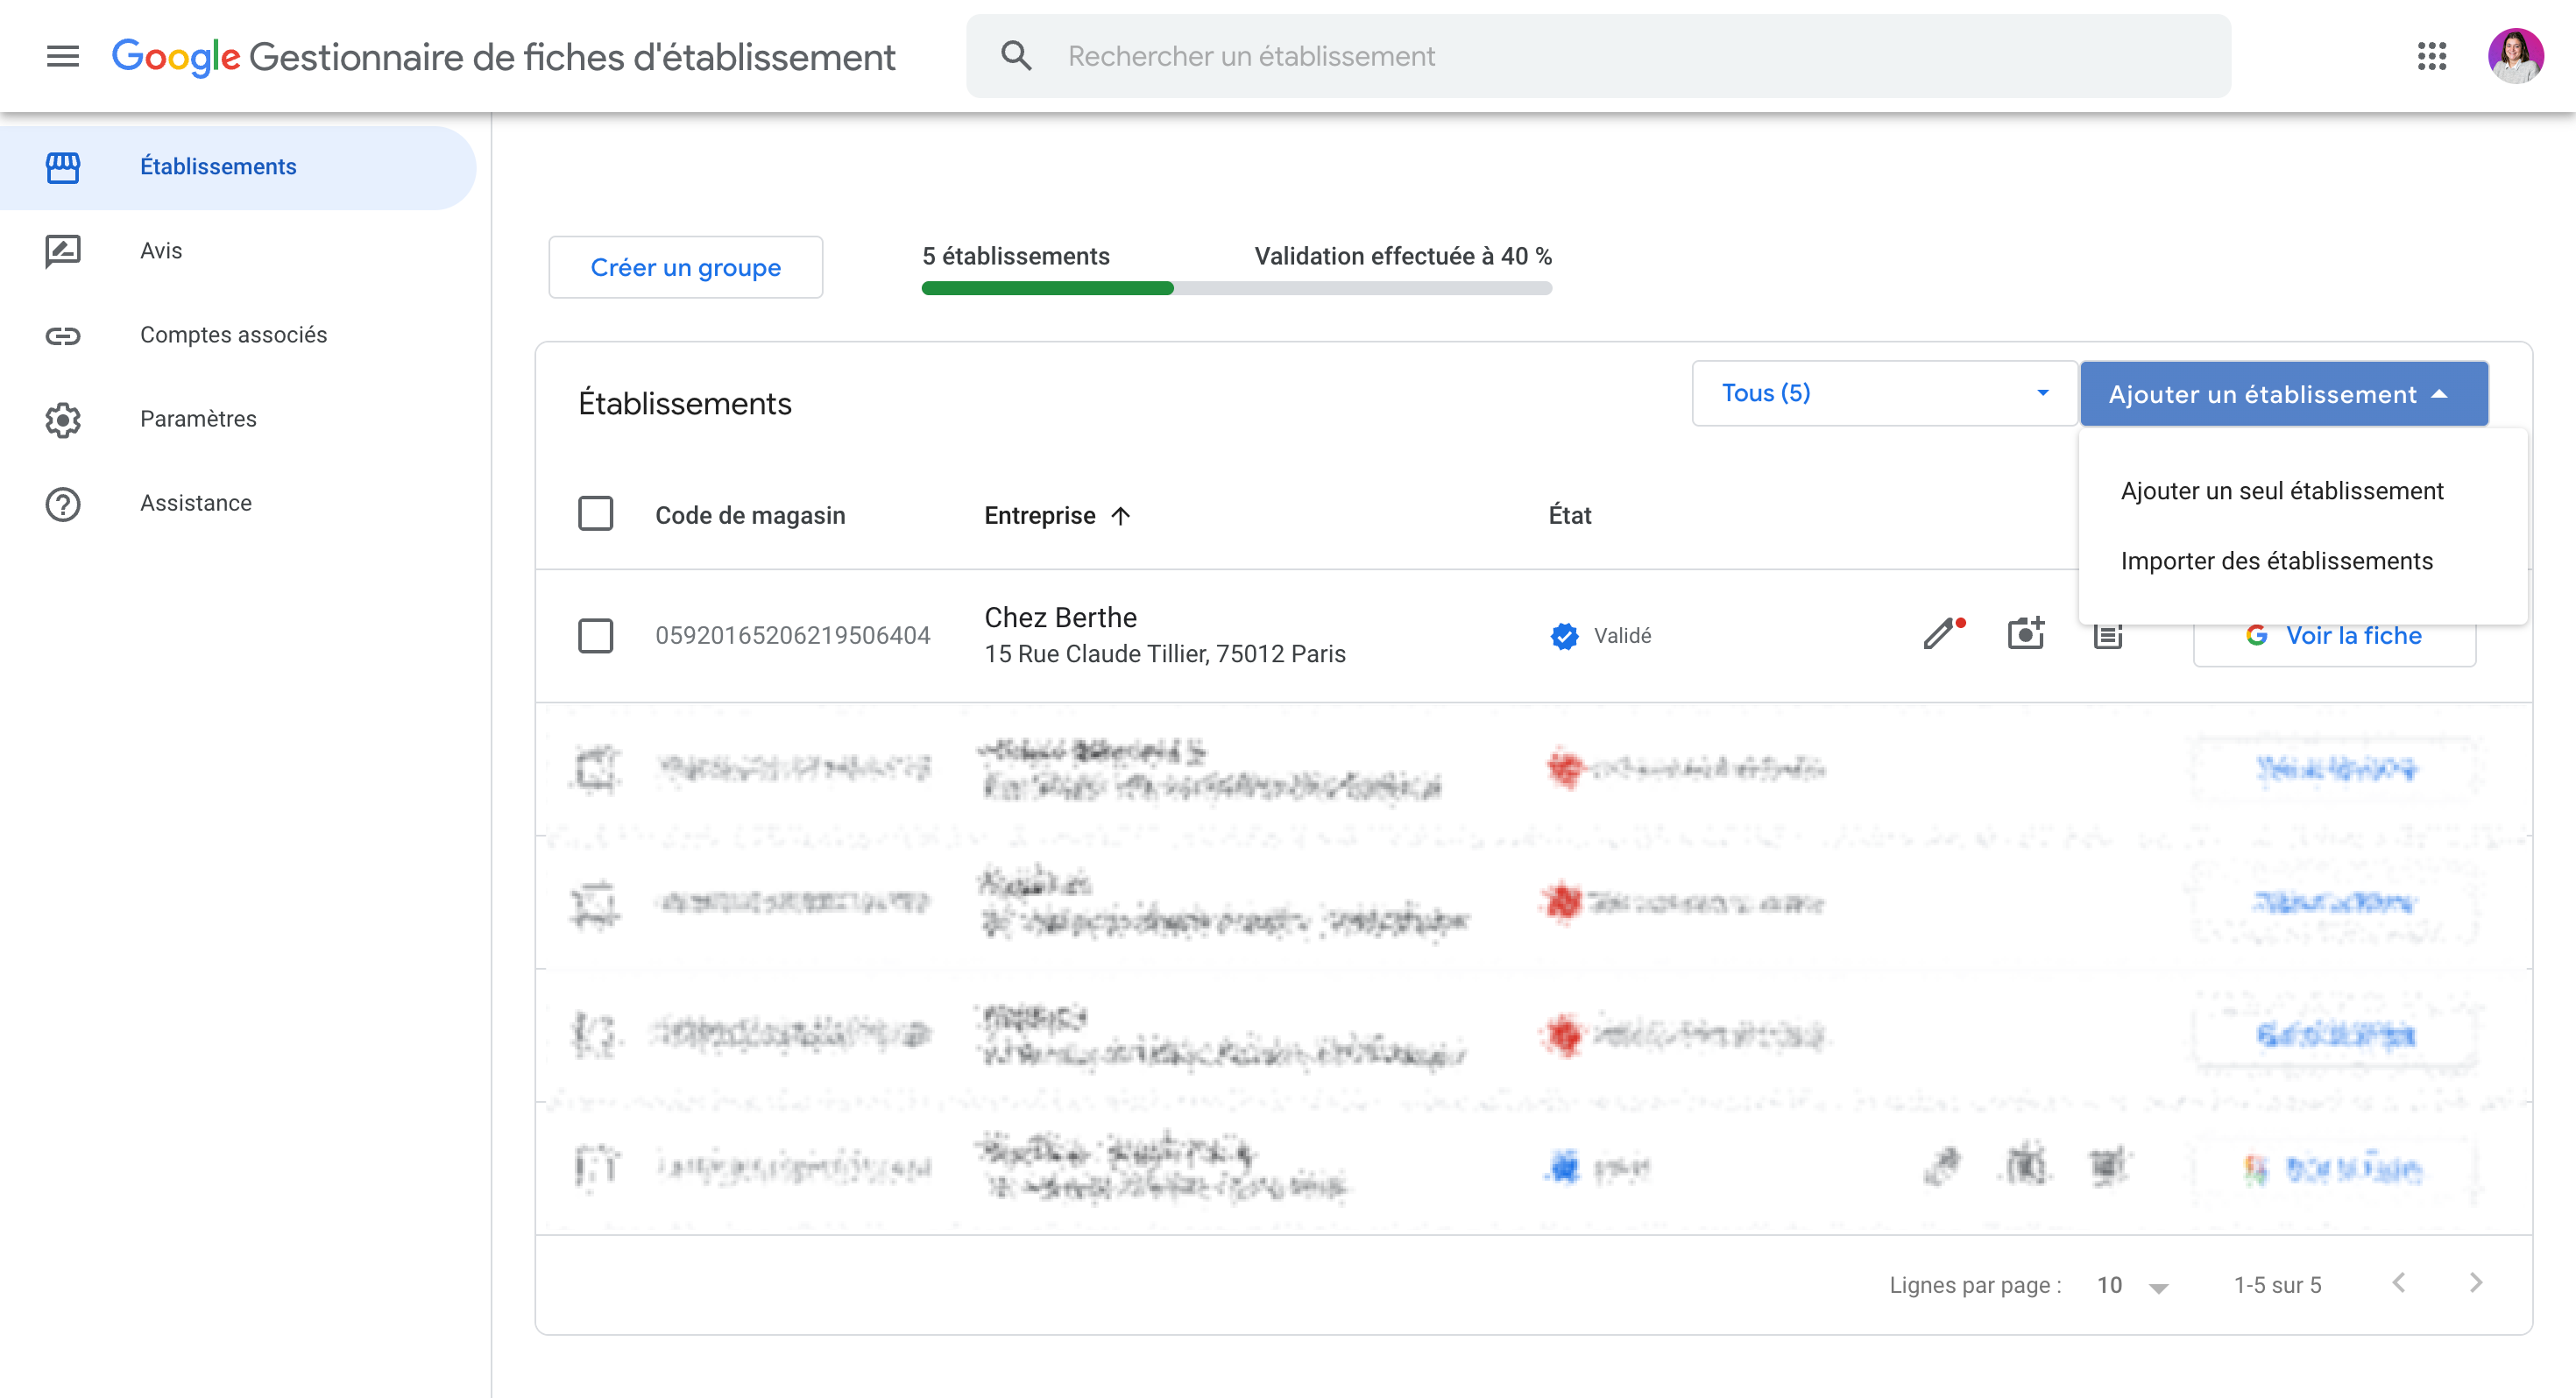Sort by Entreprise using the arrow
Image resolution: width=2576 pixels, height=1398 pixels.
coord(1121,516)
